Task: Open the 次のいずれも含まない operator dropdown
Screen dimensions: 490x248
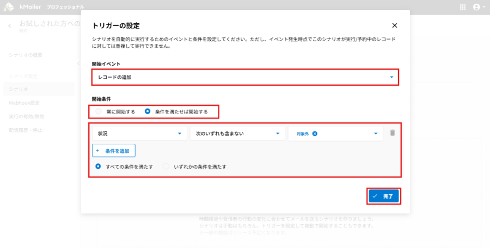Action: coord(237,133)
